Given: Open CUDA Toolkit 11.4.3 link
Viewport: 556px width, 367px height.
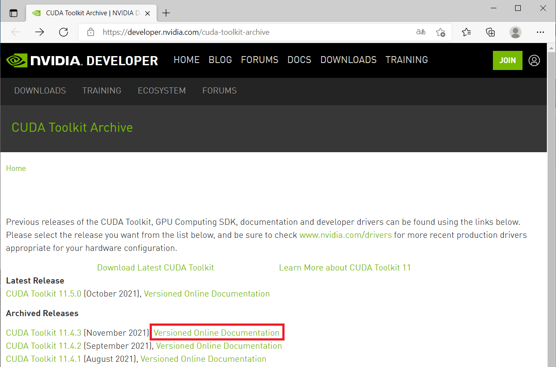Looking at the screenshot, I should click(x=44, y=333).
